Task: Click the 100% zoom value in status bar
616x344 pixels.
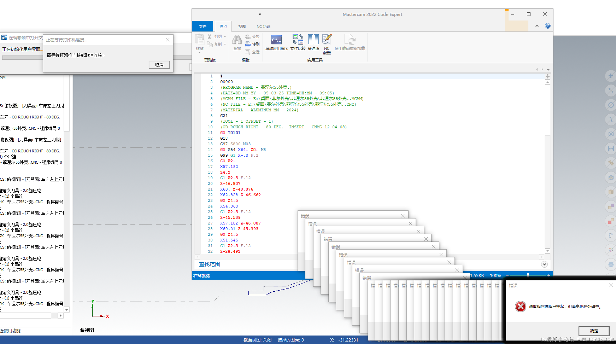Action: (495, 275)
